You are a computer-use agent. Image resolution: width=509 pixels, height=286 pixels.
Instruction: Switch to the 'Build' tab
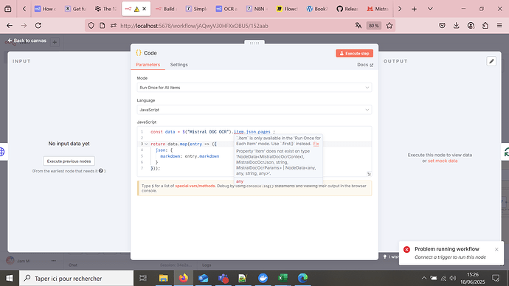[166, 9]
